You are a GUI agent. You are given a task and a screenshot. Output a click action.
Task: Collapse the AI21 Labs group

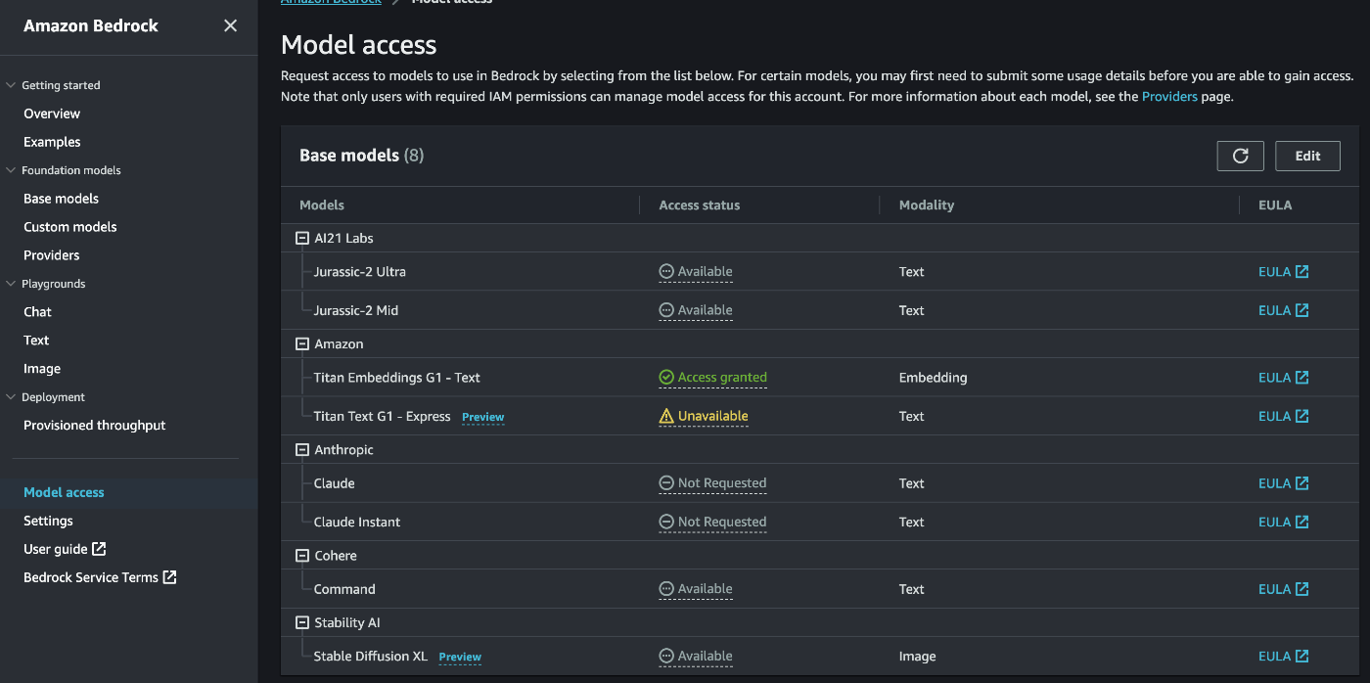coord(302,238)
